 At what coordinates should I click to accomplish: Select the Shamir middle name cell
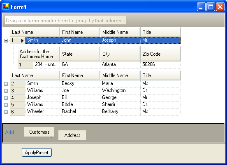click(120, 104)
